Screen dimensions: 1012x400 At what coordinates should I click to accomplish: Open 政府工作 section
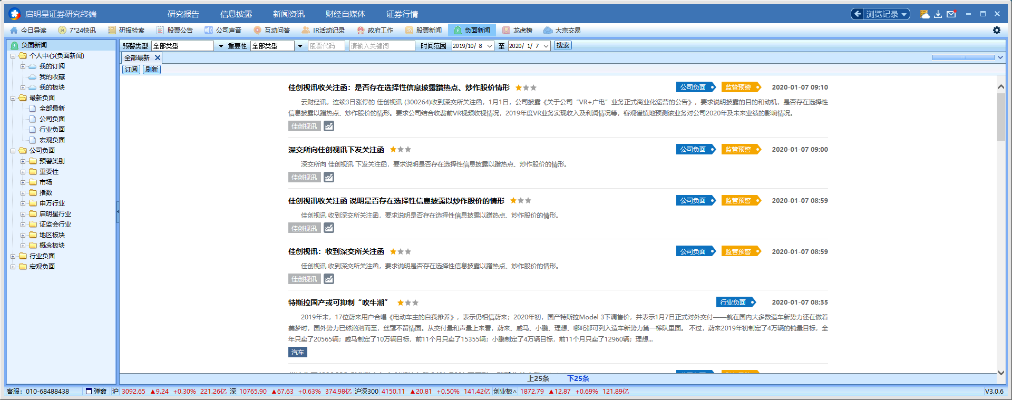pos(375,31)
